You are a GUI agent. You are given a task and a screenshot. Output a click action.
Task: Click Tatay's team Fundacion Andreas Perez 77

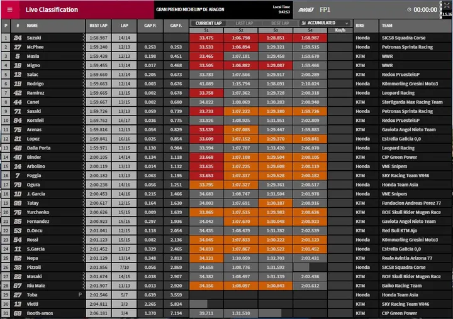(411, 203)
